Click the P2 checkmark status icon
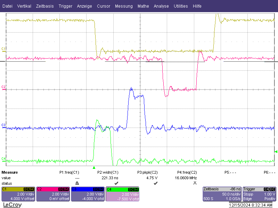 [116, 183]
